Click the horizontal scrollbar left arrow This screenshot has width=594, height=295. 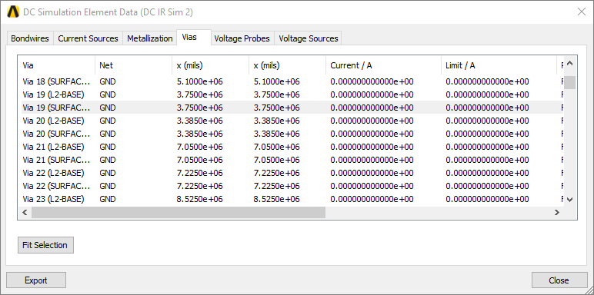point(25,213)
